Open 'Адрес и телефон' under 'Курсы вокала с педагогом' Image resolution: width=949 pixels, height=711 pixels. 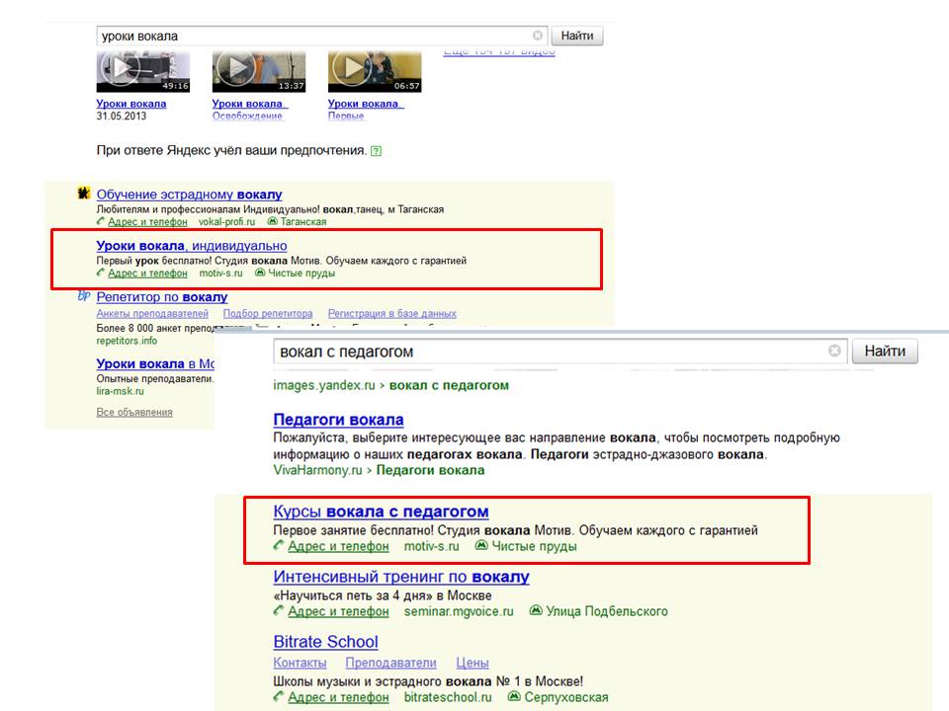338,546
